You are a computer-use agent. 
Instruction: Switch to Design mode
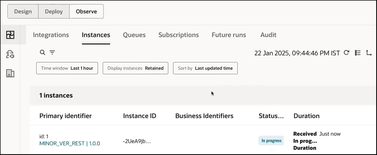(x=23, y=11)
